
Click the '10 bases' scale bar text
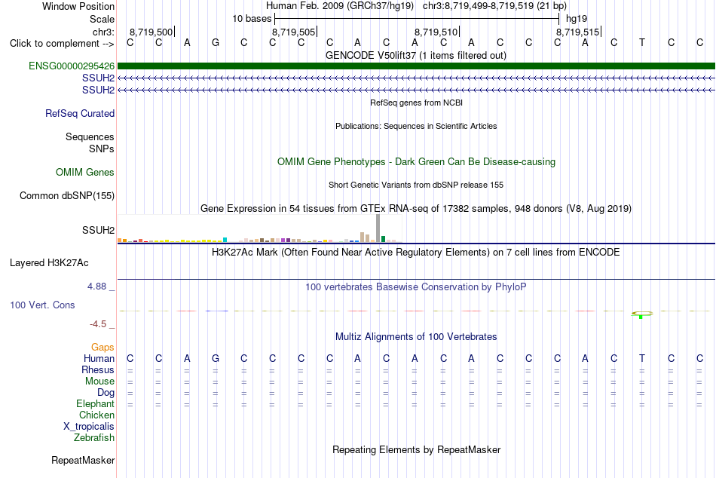click(x=252, y=19)
